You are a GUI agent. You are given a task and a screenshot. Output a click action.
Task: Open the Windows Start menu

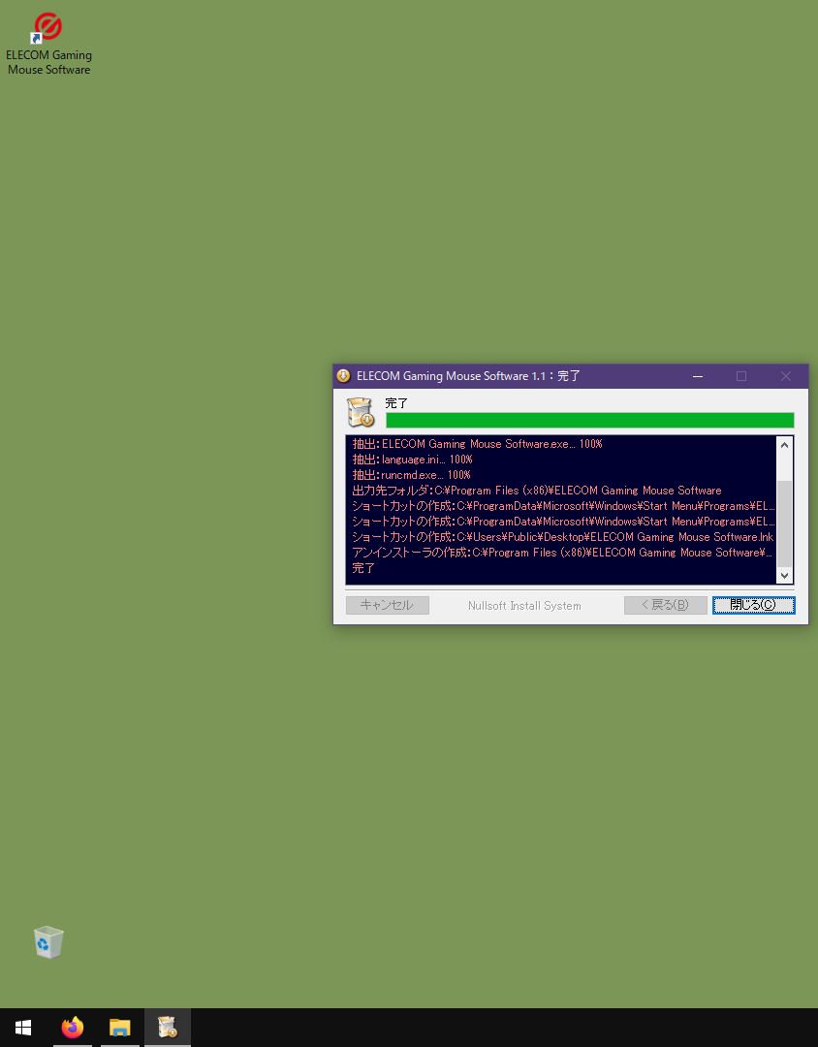pos(23,1028)
